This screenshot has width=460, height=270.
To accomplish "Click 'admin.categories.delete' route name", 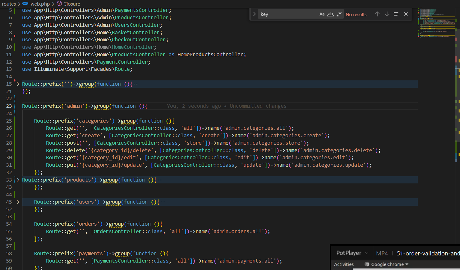I will point(338,151).
